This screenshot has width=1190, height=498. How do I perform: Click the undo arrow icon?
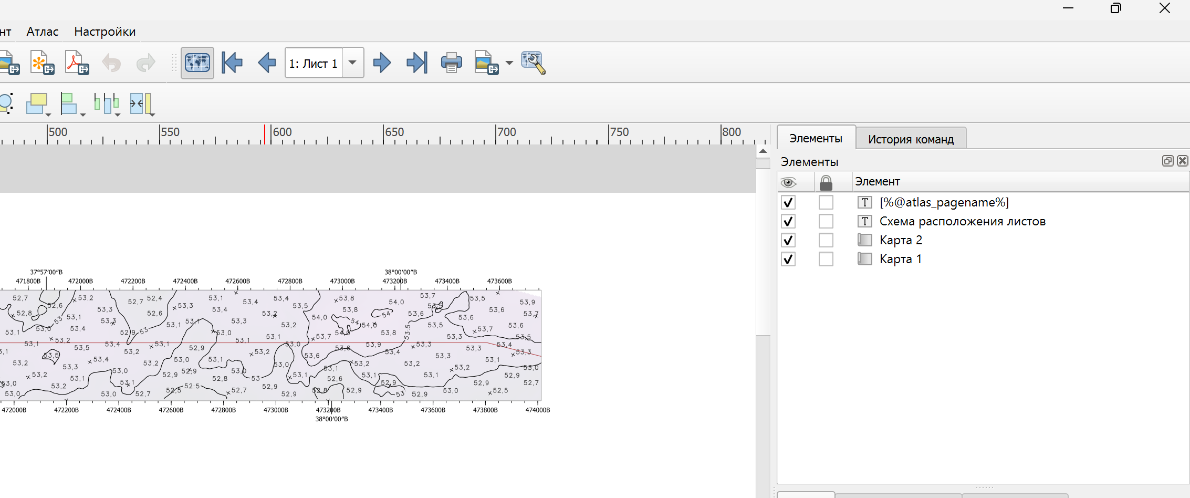pos(111,63)
